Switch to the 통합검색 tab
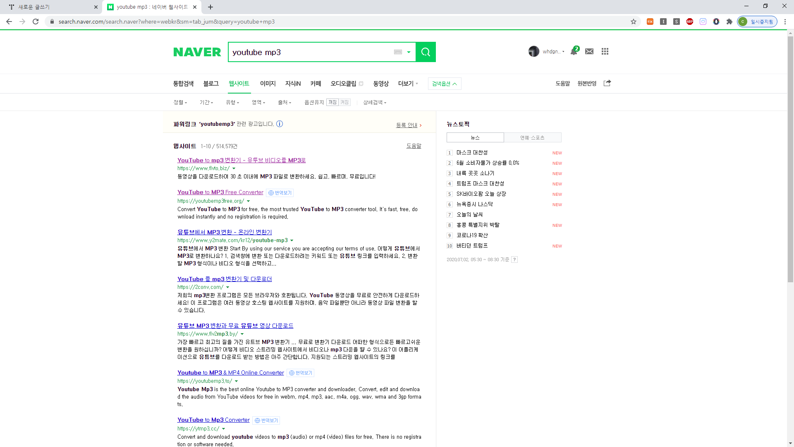The image size is (794, 447). point(183,84)
